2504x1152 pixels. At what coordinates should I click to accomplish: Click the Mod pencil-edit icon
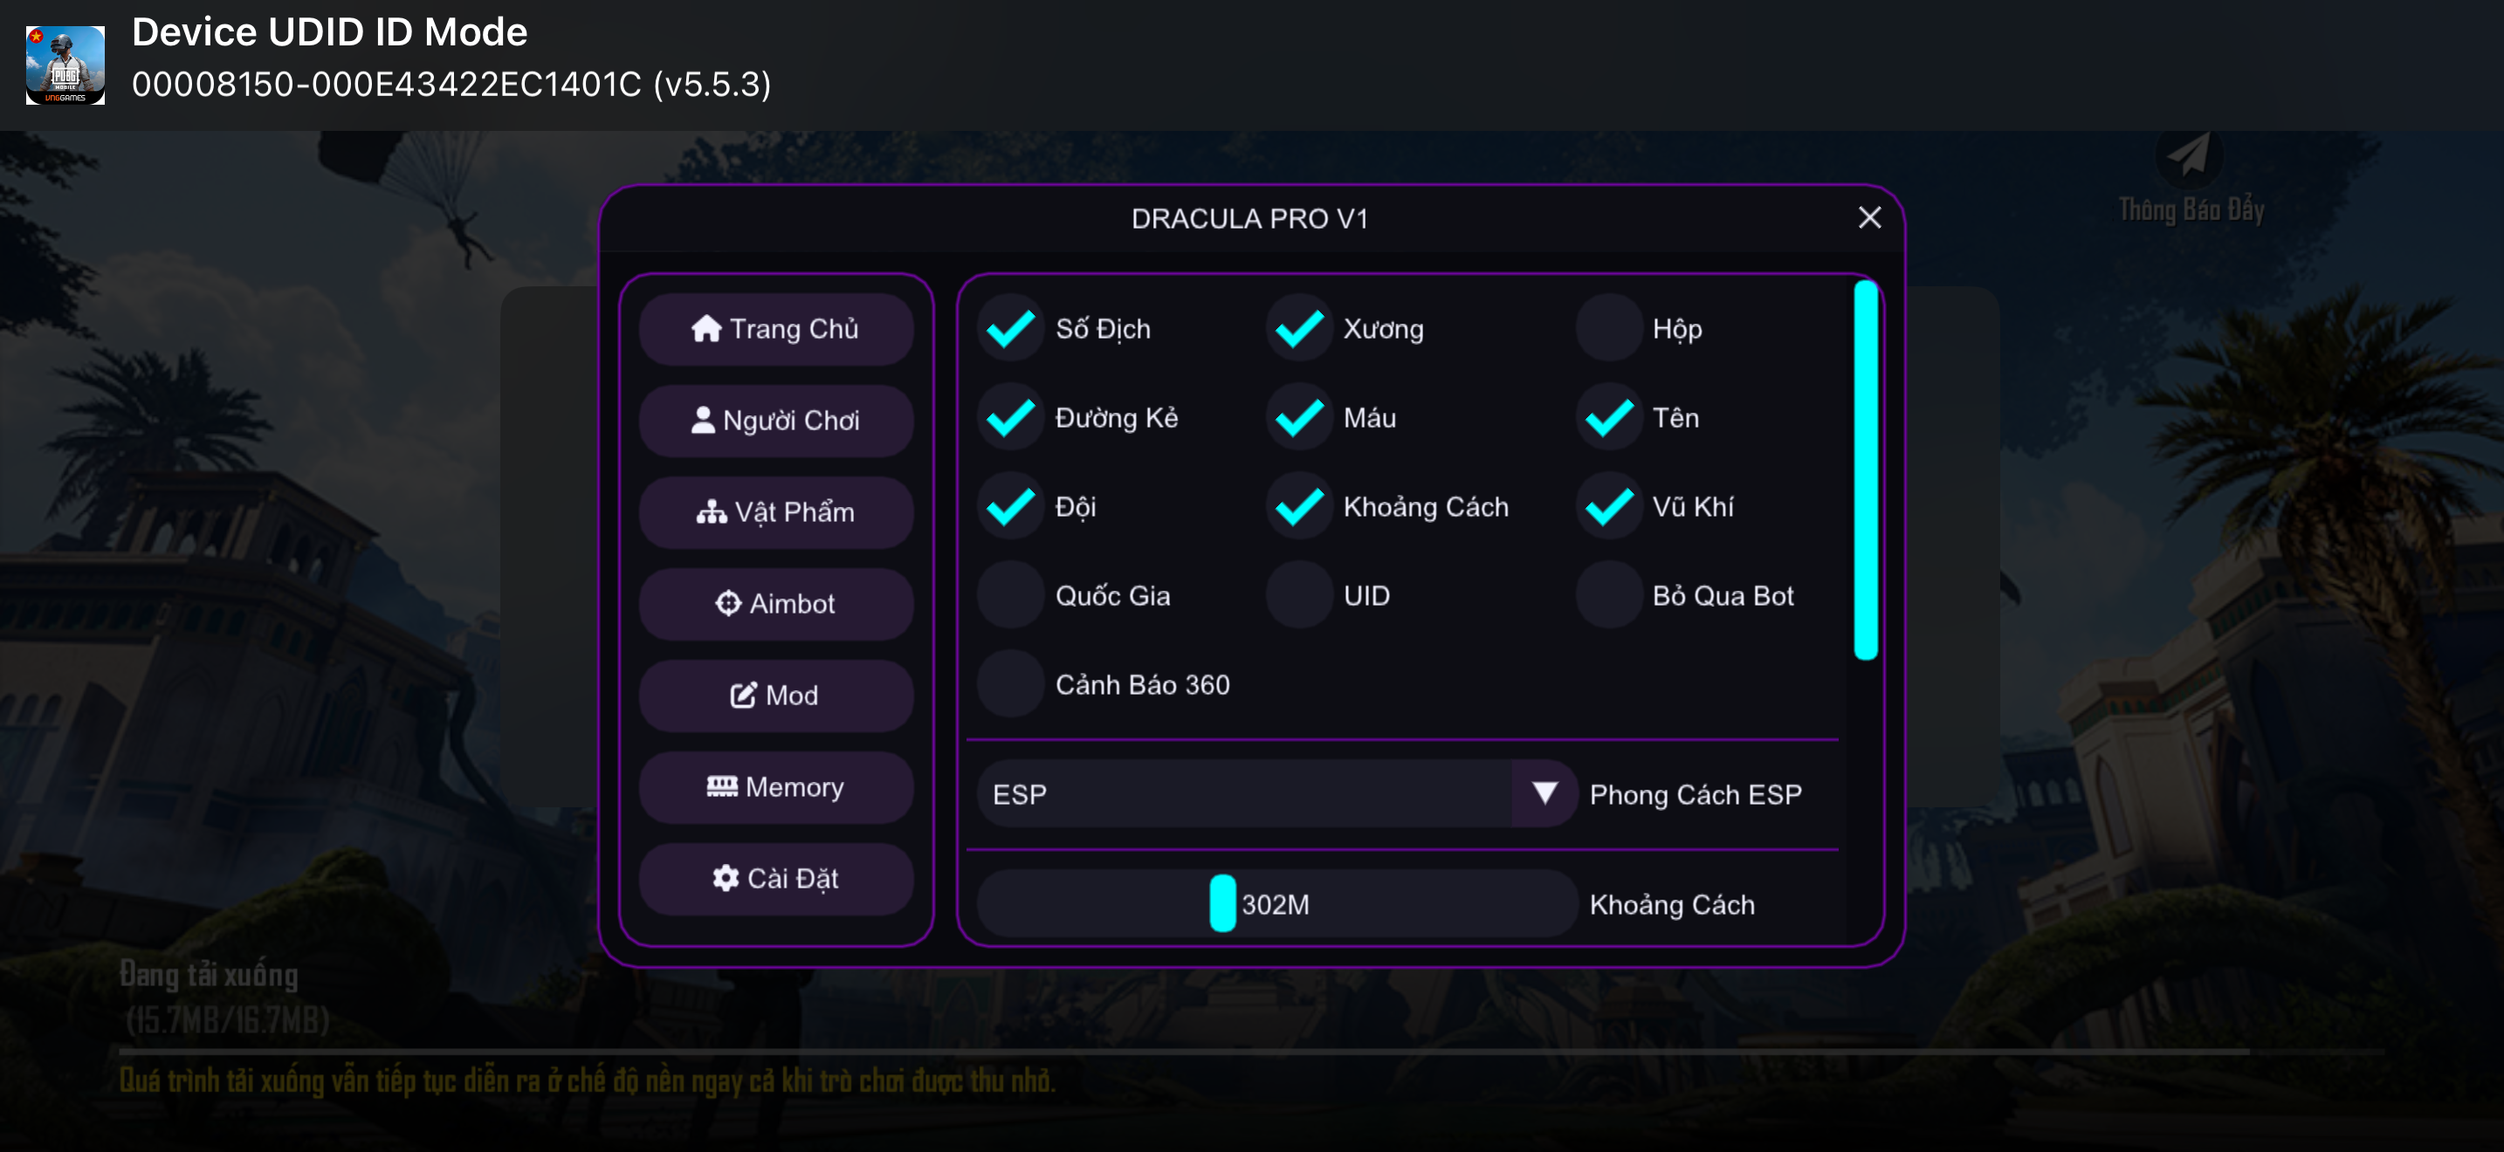(x=743, y=696)
